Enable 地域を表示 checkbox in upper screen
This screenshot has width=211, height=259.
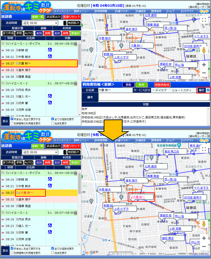click(x=53, y=123)
